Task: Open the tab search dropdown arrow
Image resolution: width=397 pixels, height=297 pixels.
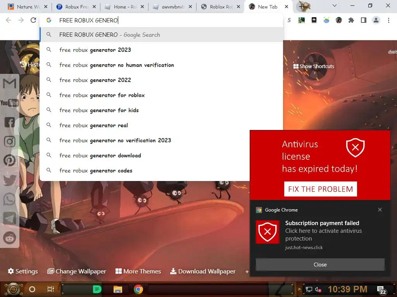Action: click(335, 5)
